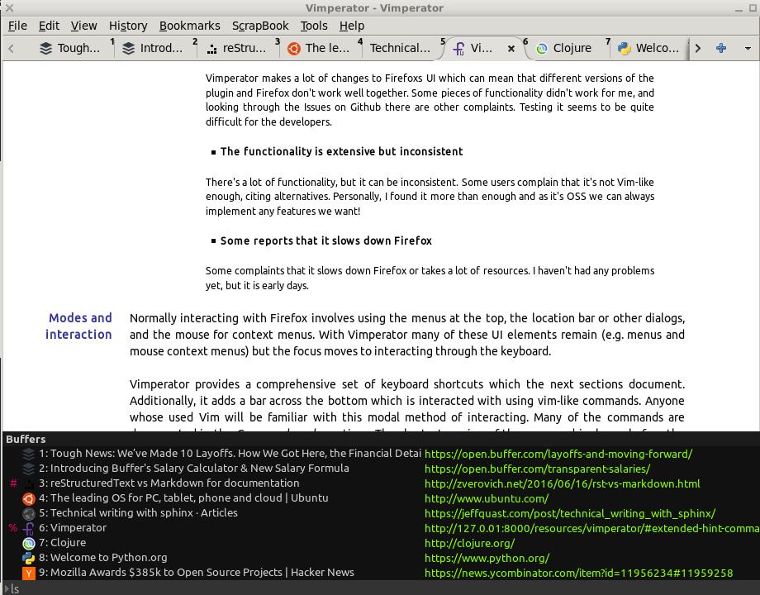Click the open.buffer.com/layoffs-and-moving-forward URL
The image size is (760, 595).
(558, 454)
